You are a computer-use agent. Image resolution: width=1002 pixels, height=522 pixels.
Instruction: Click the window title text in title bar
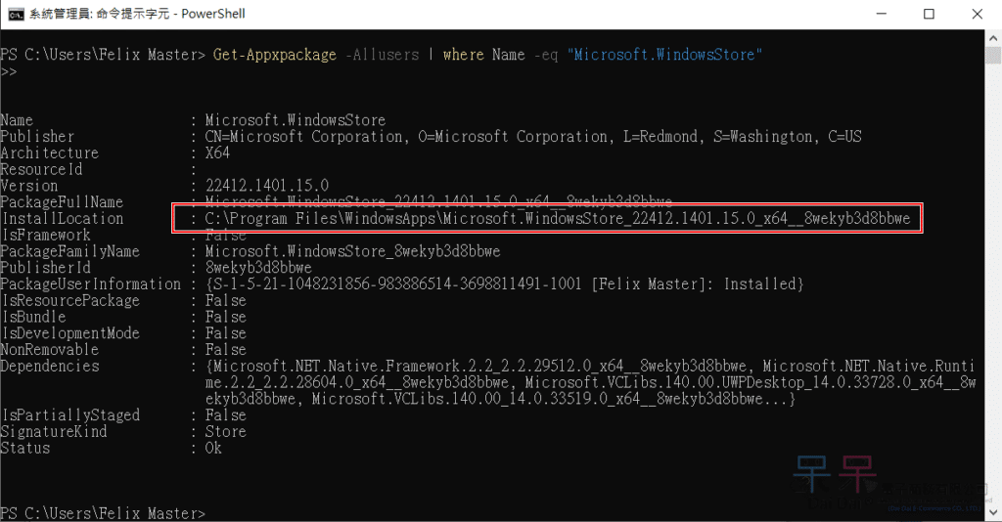pos(139,14)
